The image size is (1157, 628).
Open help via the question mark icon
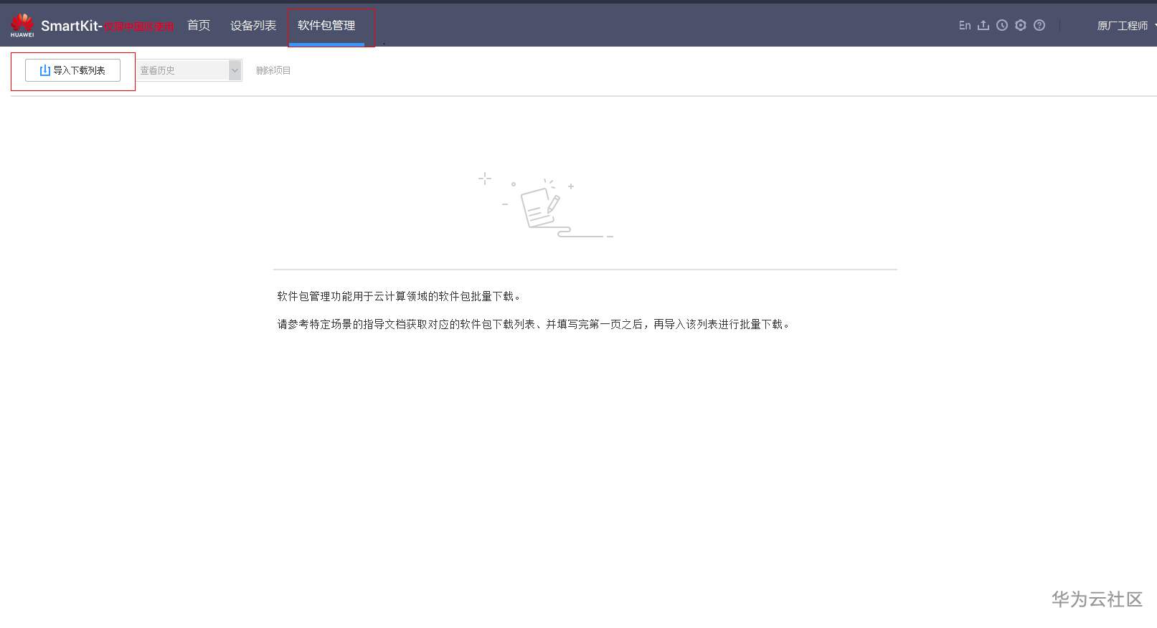point(1039,25)
